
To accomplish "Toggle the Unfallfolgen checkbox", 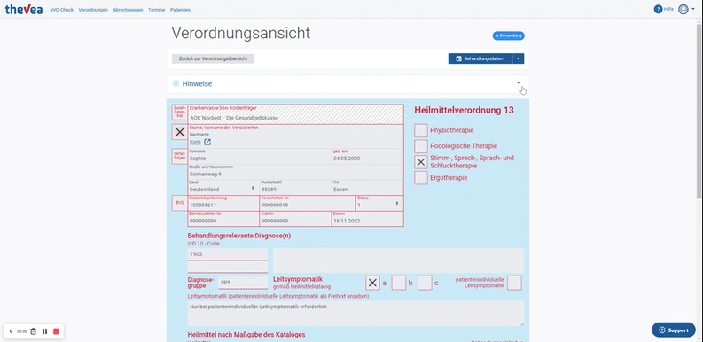I will [179, 157].
